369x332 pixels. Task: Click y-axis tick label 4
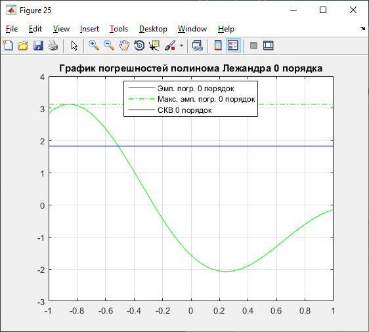(x=42, y=77)
